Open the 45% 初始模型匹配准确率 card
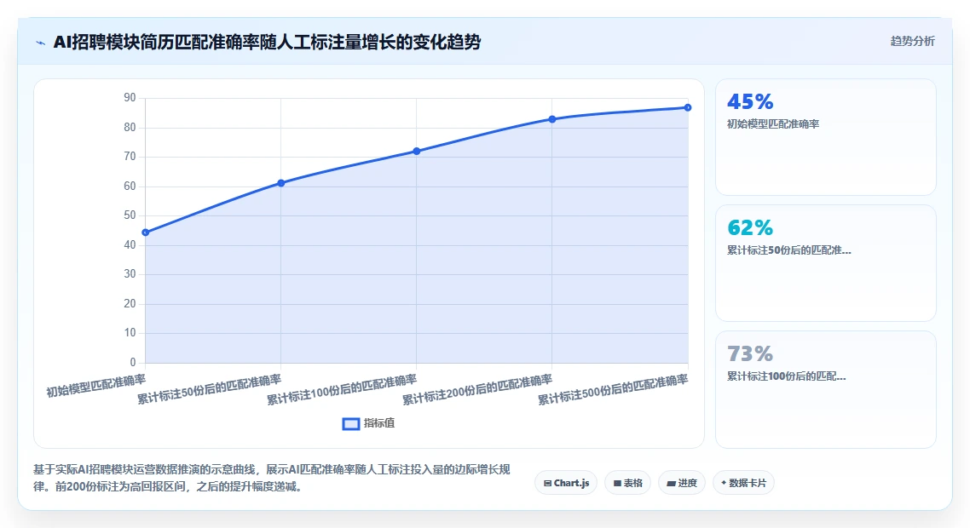Screen dimensions: 970x528 (826, 136)
